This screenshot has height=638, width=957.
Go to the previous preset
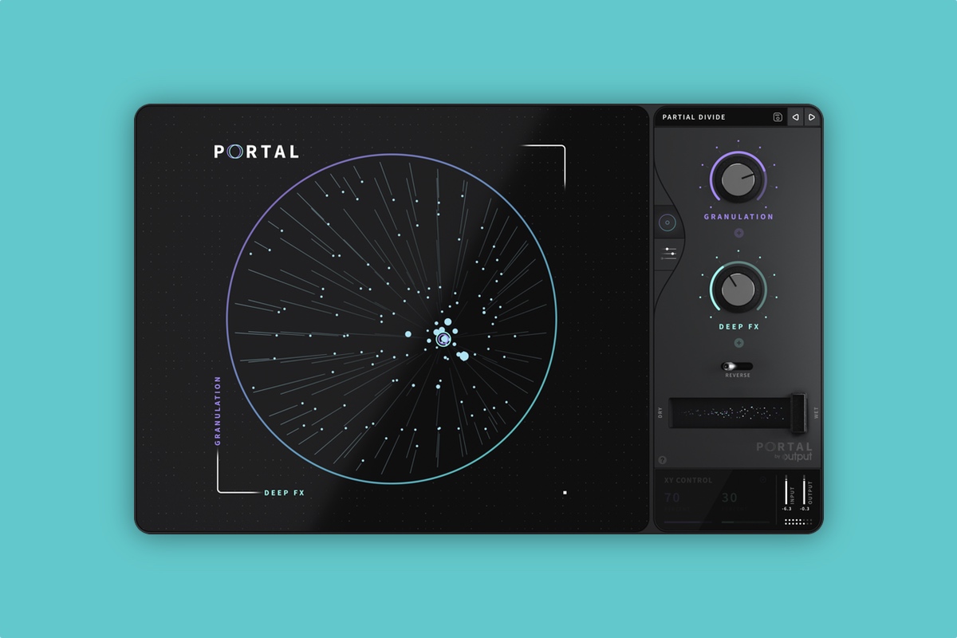795,117
